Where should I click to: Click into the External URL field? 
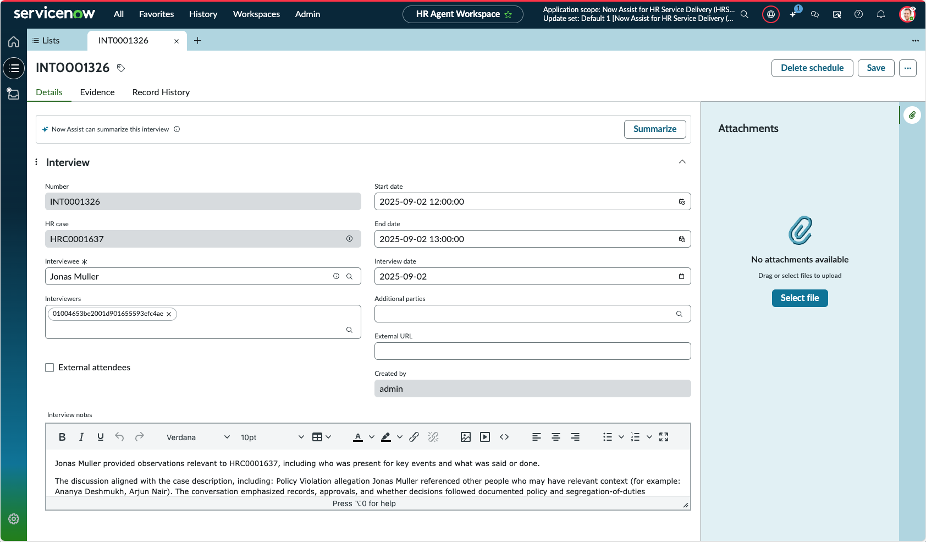[532, 351]
